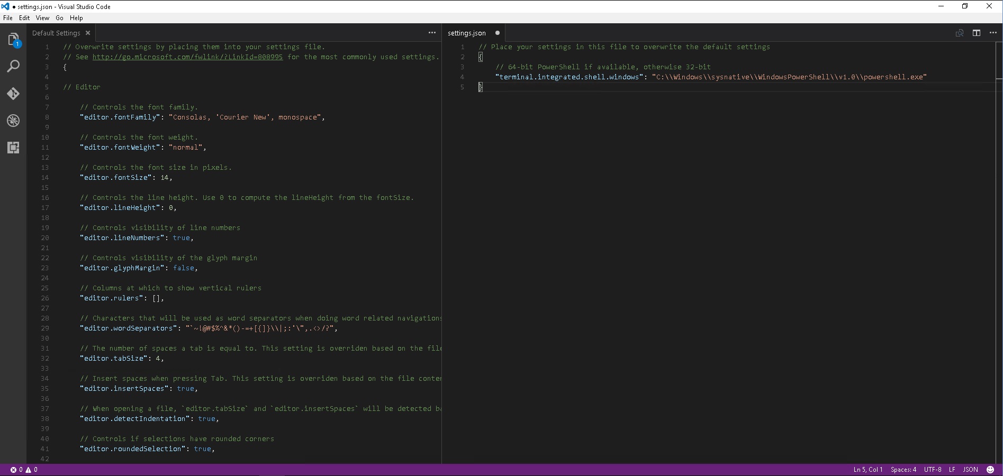Click the "// Editor" section comment

coord(82,87)
